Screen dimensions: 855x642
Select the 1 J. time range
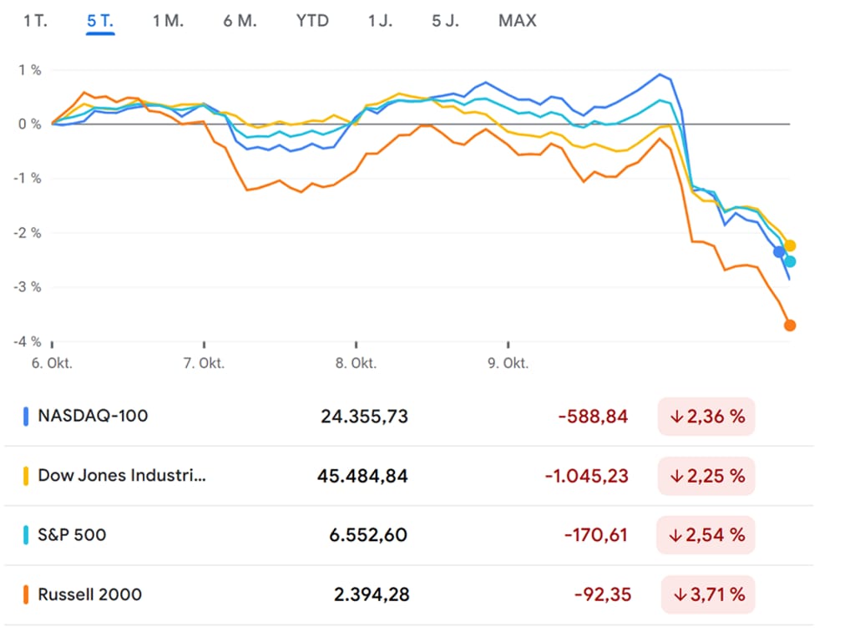(380, 21)
